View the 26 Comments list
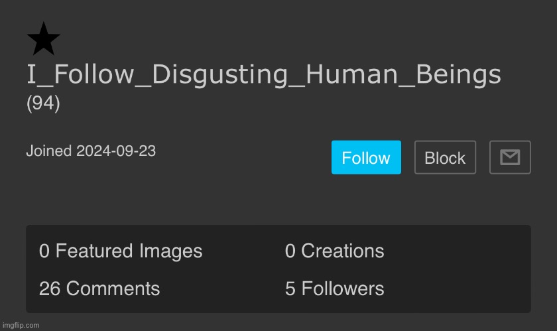Viewport: 557px width, 331px height. [x=99, y=289]
